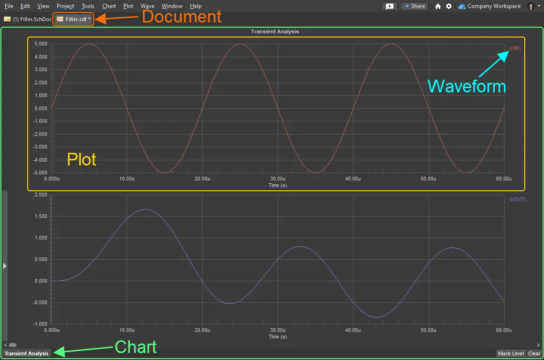Go to the Home page icon

[x=438, y=6]
